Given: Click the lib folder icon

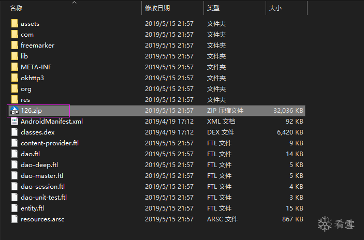Looking at the screenshot, I should click(14, 56).
